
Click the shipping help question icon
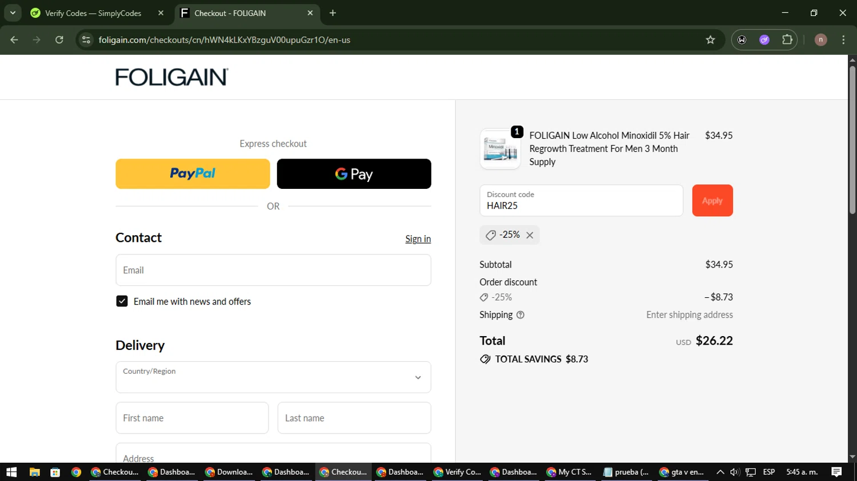(520, 315)
